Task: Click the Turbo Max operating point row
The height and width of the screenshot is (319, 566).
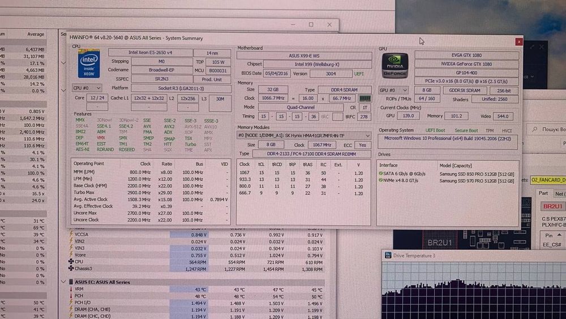Action: coord(151,193)
